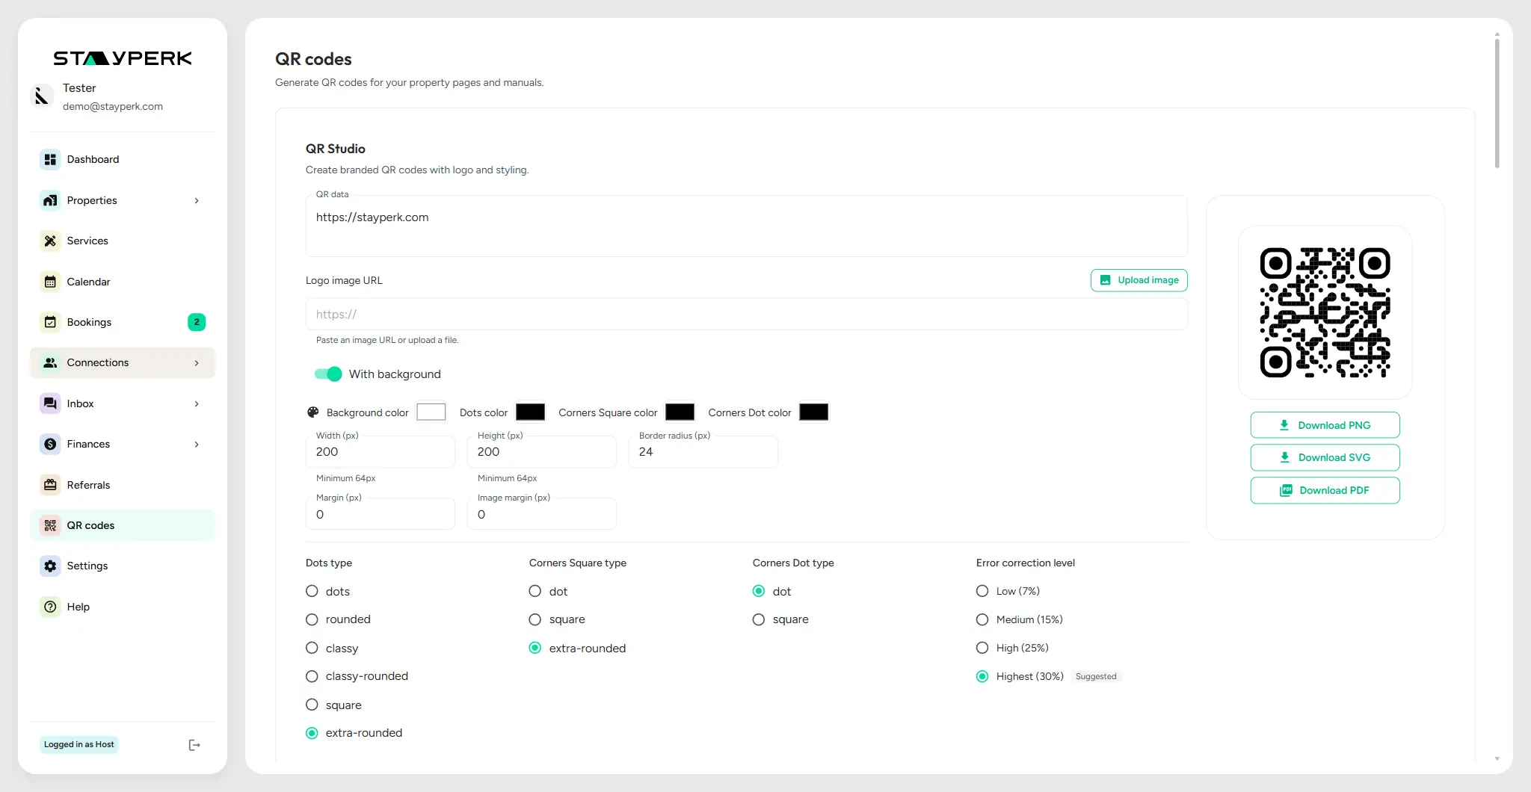Click the demo@stayperk.com email text
The width and height of the screenshot is (1531, 792).
113,106
